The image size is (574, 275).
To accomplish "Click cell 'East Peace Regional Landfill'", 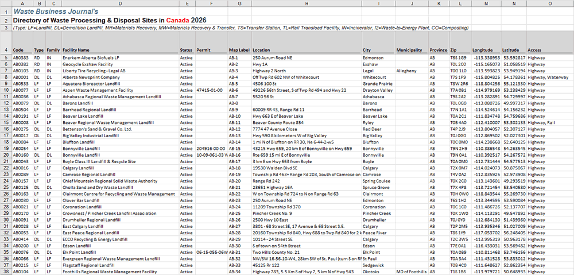I will 120,233.
